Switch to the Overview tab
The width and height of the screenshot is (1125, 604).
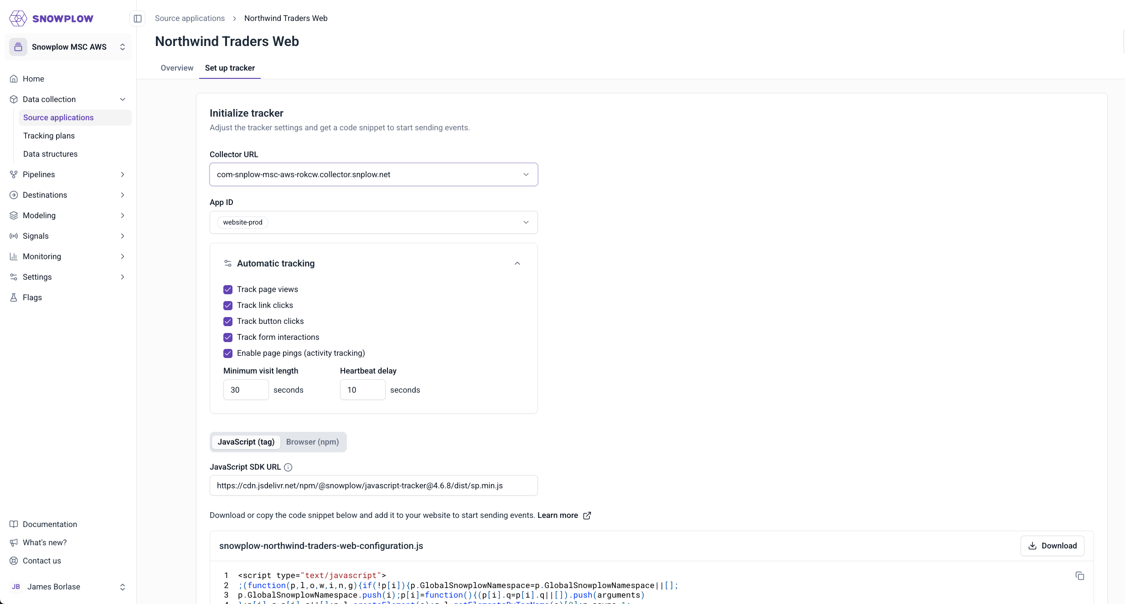177,68
